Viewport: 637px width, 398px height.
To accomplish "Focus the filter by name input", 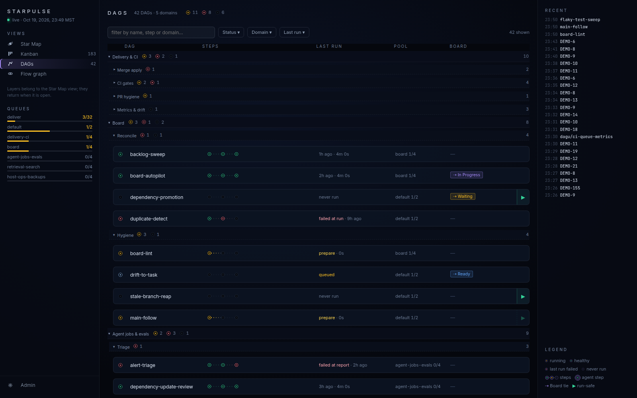I will (x=161, y=33).
